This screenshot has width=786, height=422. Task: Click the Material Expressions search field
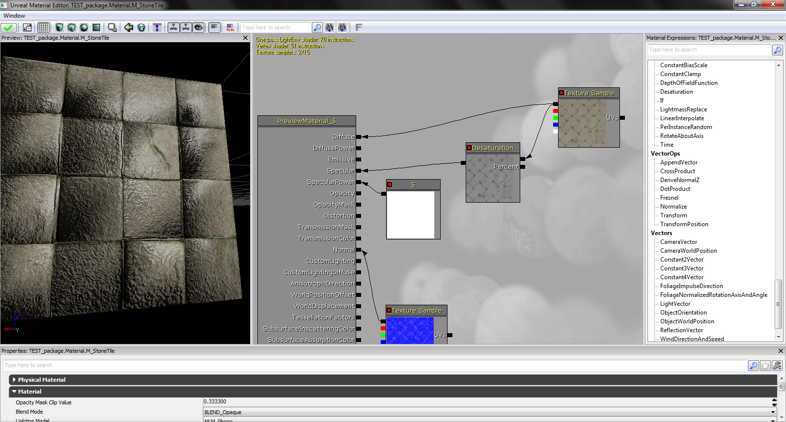coord(709,50)
